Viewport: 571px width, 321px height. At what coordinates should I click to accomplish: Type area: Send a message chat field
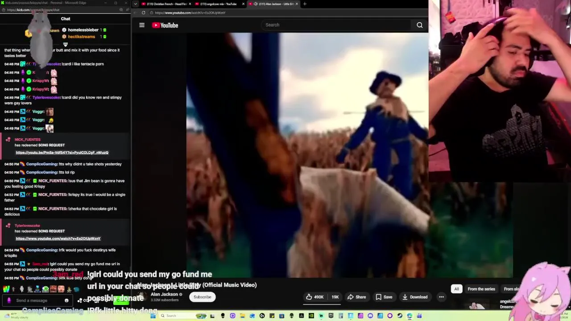(37, 300)
